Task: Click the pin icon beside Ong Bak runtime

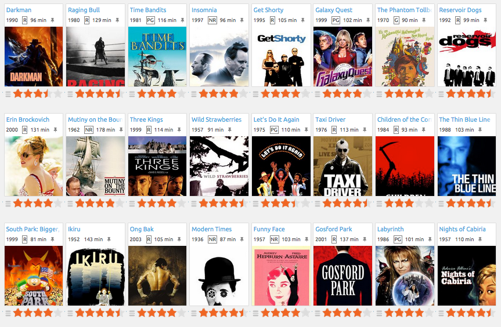Action: coord(179,239)
